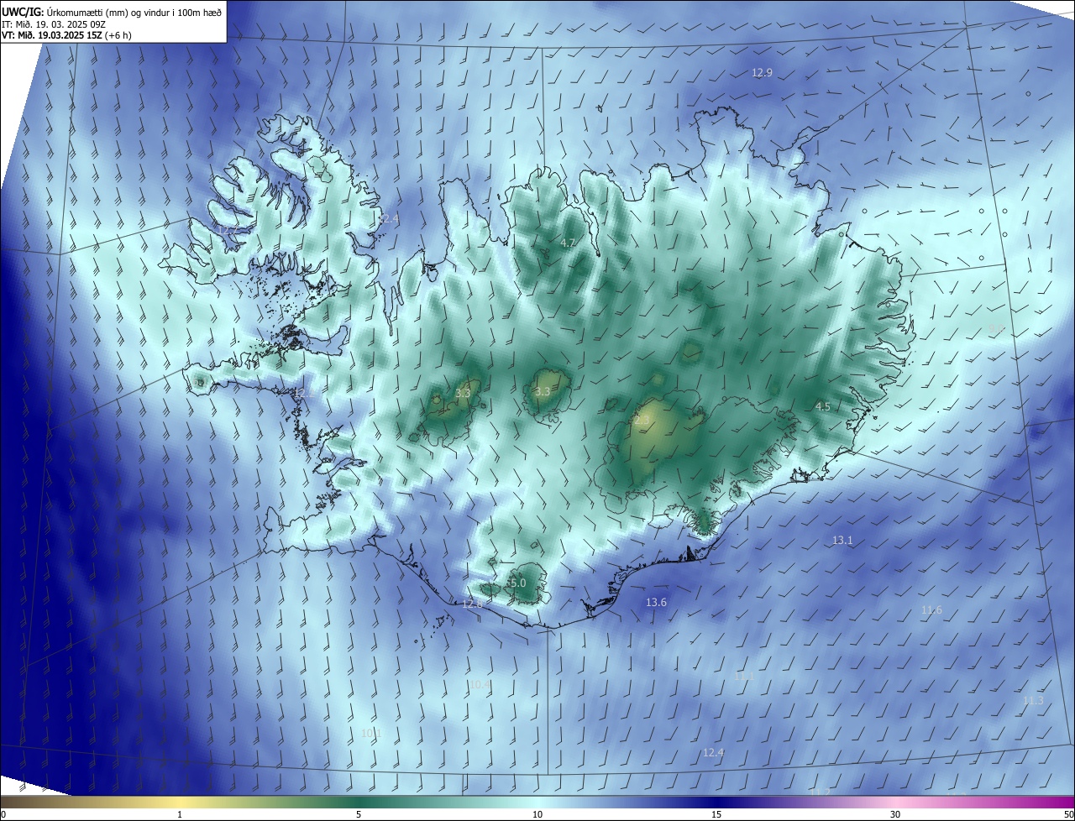This screenshot has height=821, width=1075.
Task: Click the colorbar tick label 1
Action: point(180,814)
